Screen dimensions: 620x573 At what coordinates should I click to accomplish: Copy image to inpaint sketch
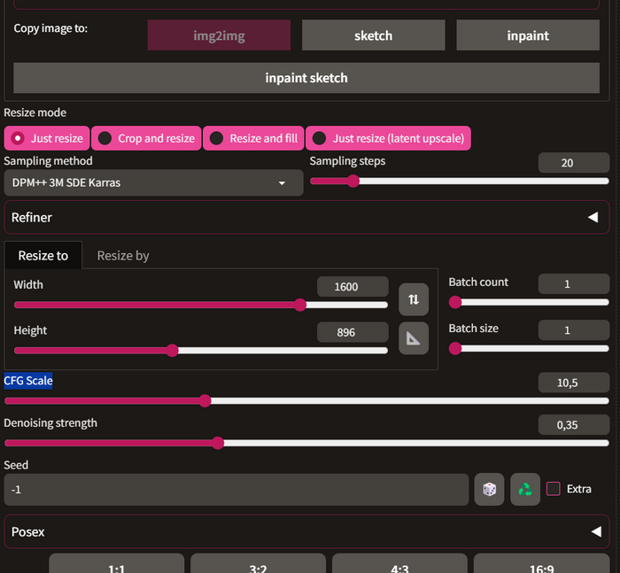pos(306,78)
